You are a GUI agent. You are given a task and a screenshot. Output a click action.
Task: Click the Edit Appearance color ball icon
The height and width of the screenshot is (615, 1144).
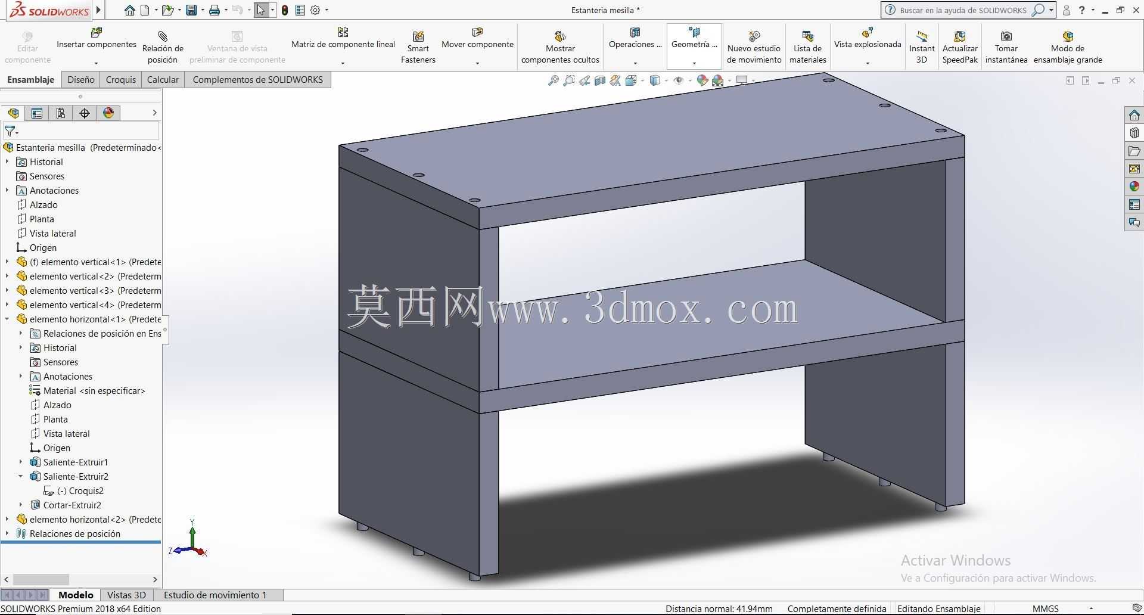click(x=702, y=80)
